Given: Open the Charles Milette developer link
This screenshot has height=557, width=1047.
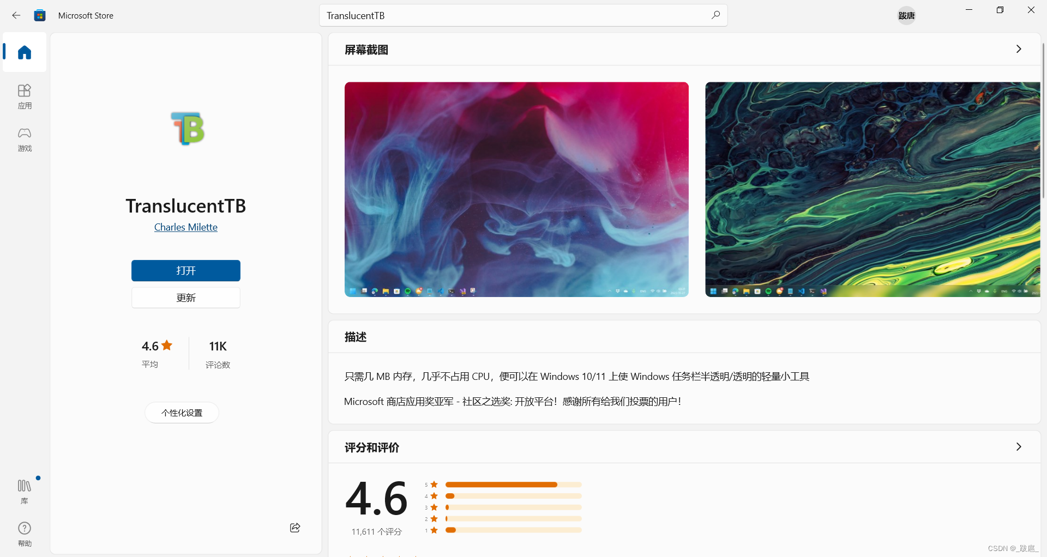Looking at the screenshot, I should [x=185, y=227].
